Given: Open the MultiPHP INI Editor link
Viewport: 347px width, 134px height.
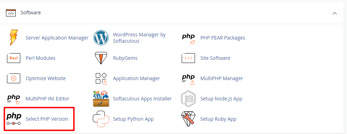Looking at the screenshot, I should click(x=48, y=99).
